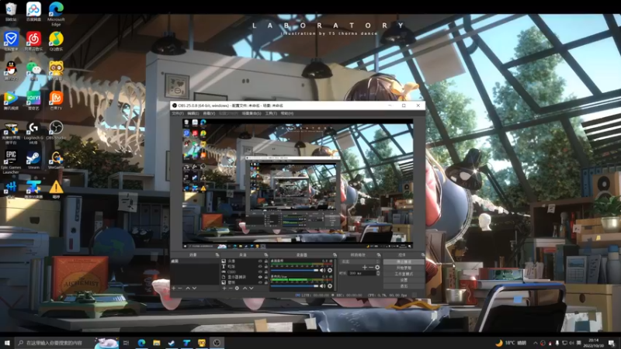Screen dimensions: 621x349
Task: Open the WeGame desktop shortcut
Action: [x=56, y=161]
